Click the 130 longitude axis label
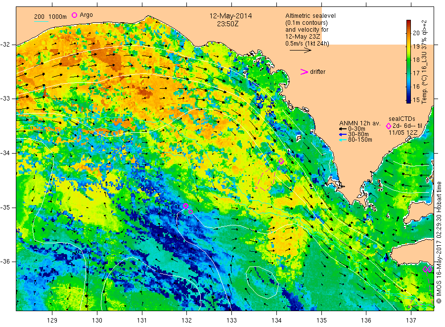 pyautogui.click(x=97, y=321)
